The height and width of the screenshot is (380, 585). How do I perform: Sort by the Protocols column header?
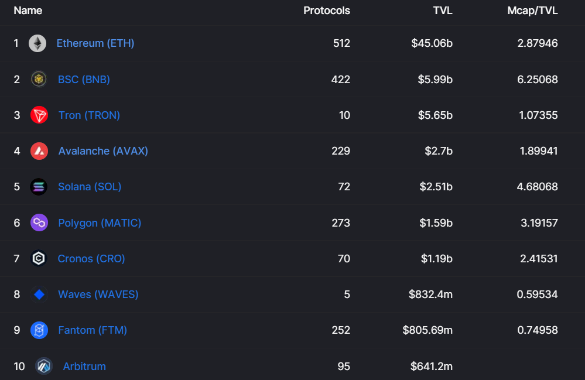(327, 11)
